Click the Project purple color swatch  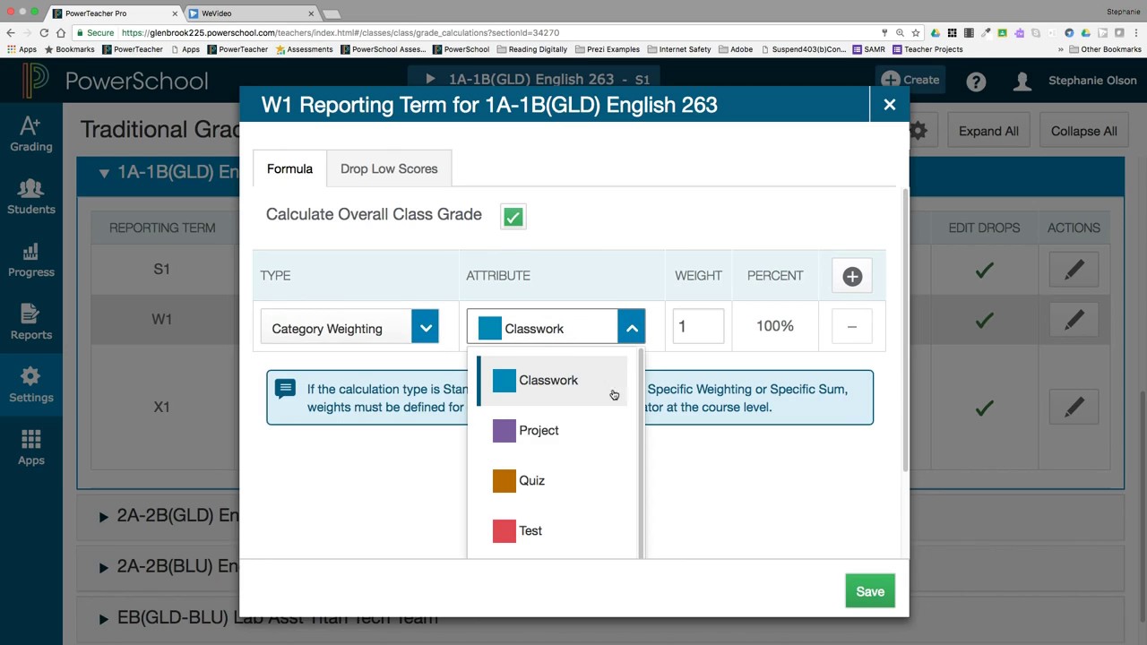pos(505,431)
